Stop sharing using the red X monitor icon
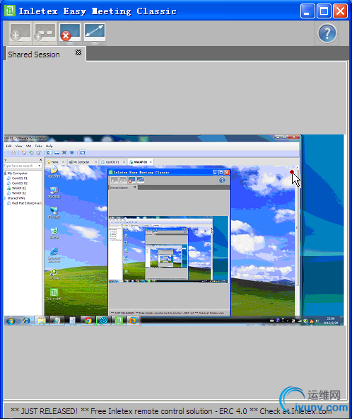 [69, 33]
